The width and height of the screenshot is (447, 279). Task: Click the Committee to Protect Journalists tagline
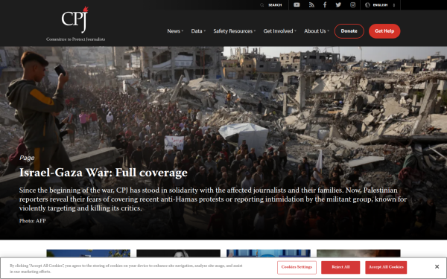click(x=75, y=39)
